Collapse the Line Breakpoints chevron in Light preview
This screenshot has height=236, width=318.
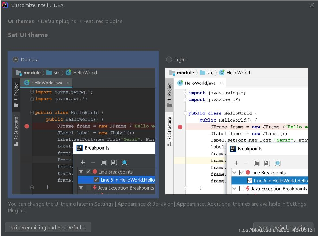point(234,173)
